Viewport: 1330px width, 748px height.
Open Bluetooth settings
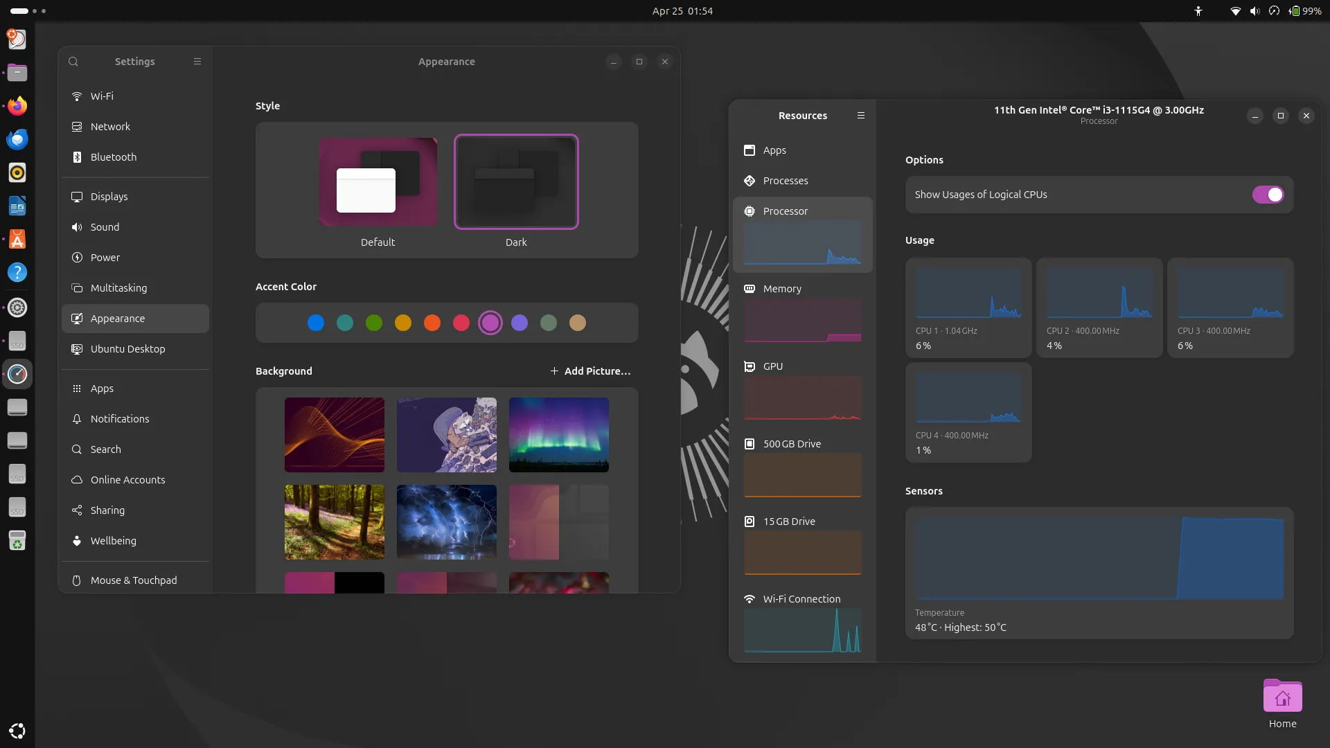pos(114,157)
